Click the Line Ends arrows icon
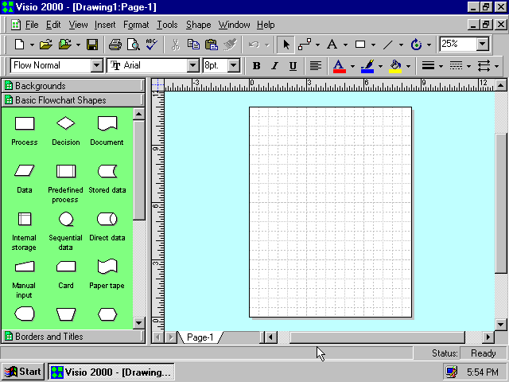Screen dimensions: 509x382 (x=484, y=66)
